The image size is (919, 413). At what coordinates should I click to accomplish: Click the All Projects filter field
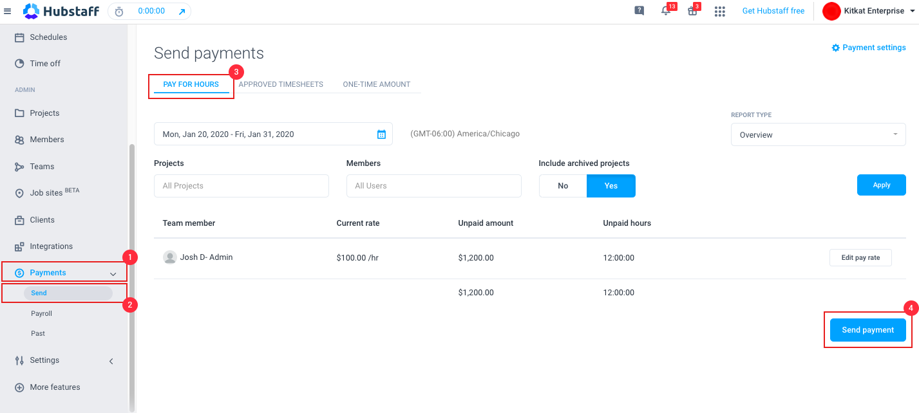point(241,186)
